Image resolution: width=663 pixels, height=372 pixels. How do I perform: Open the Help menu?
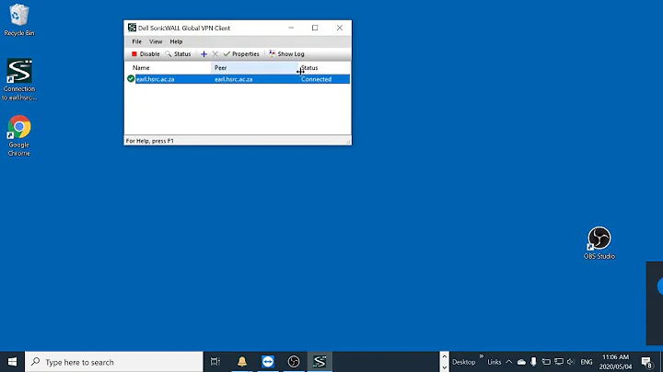point(176,41)
